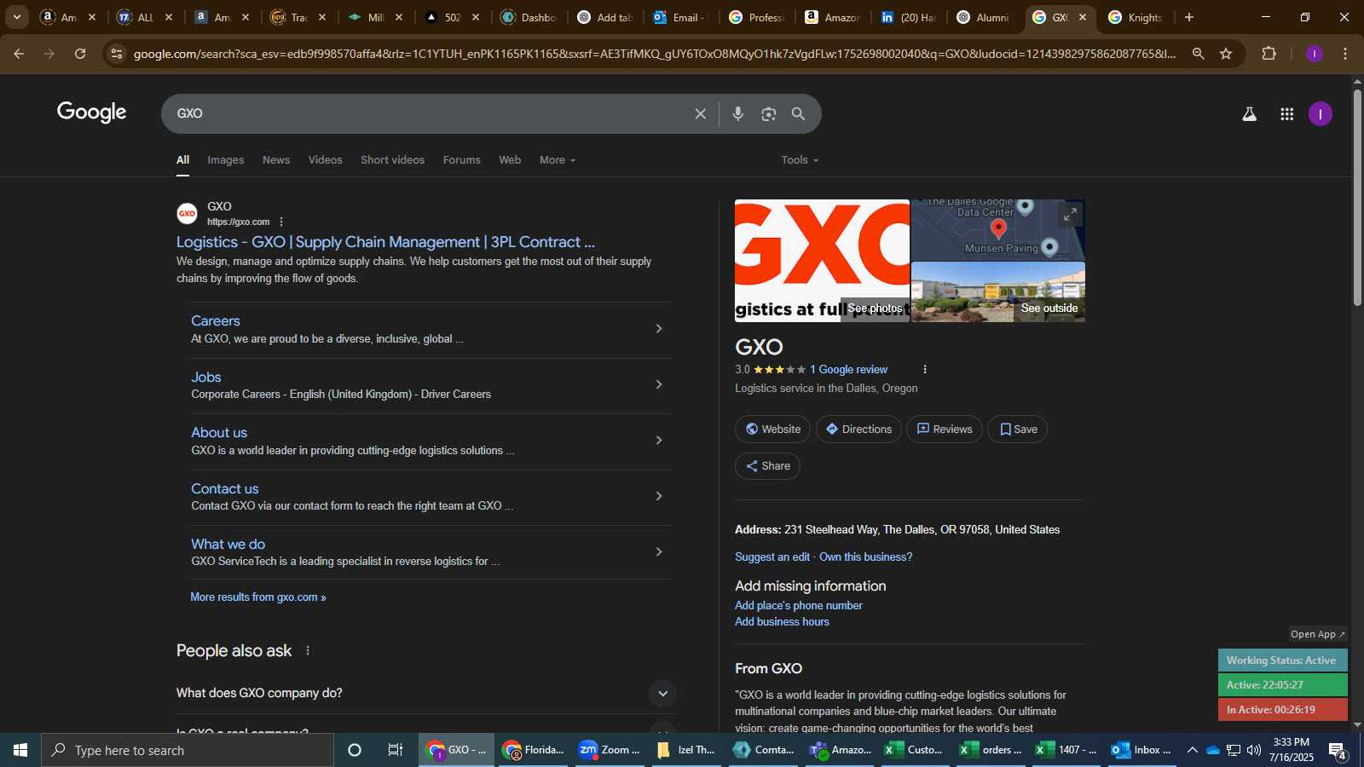This screenshot has width=1364, height=767.
Task: Reload the page in Chrome
Action: tap(80, 54)
